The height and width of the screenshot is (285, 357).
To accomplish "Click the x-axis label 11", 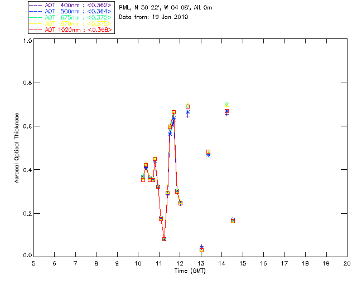I will click(x=159, y=263).
